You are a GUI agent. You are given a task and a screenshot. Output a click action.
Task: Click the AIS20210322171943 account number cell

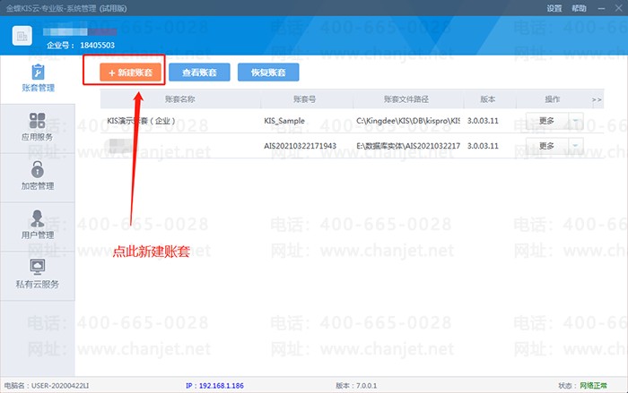click(300, 146)
